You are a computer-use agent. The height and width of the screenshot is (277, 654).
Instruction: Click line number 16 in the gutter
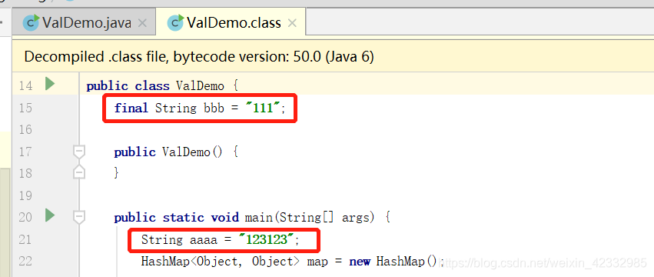coord(25,129)
